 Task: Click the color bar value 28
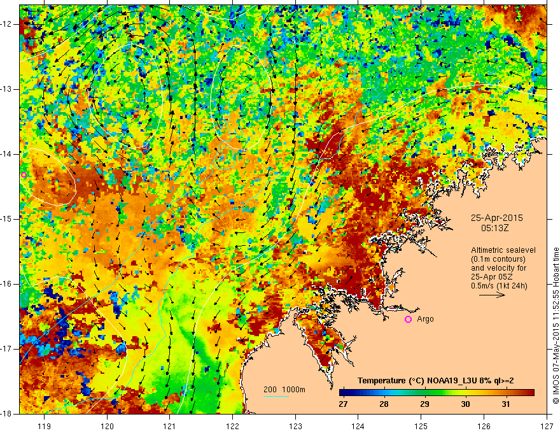[384, 404]
